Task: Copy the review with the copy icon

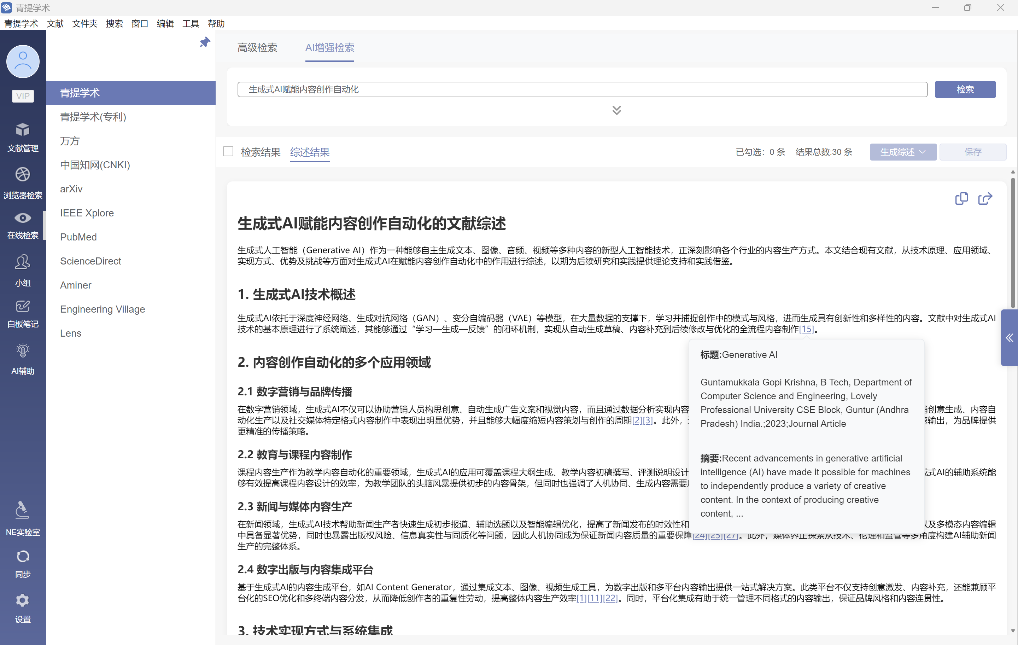Action: (x=961, y=198)
